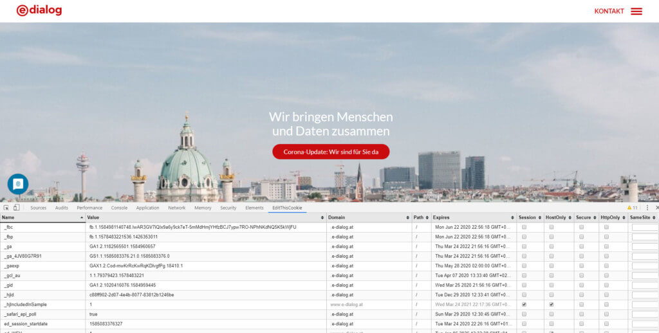
Task: Open the hamburger menu icon
Action: pyautogui.click(x=636, y=11)
